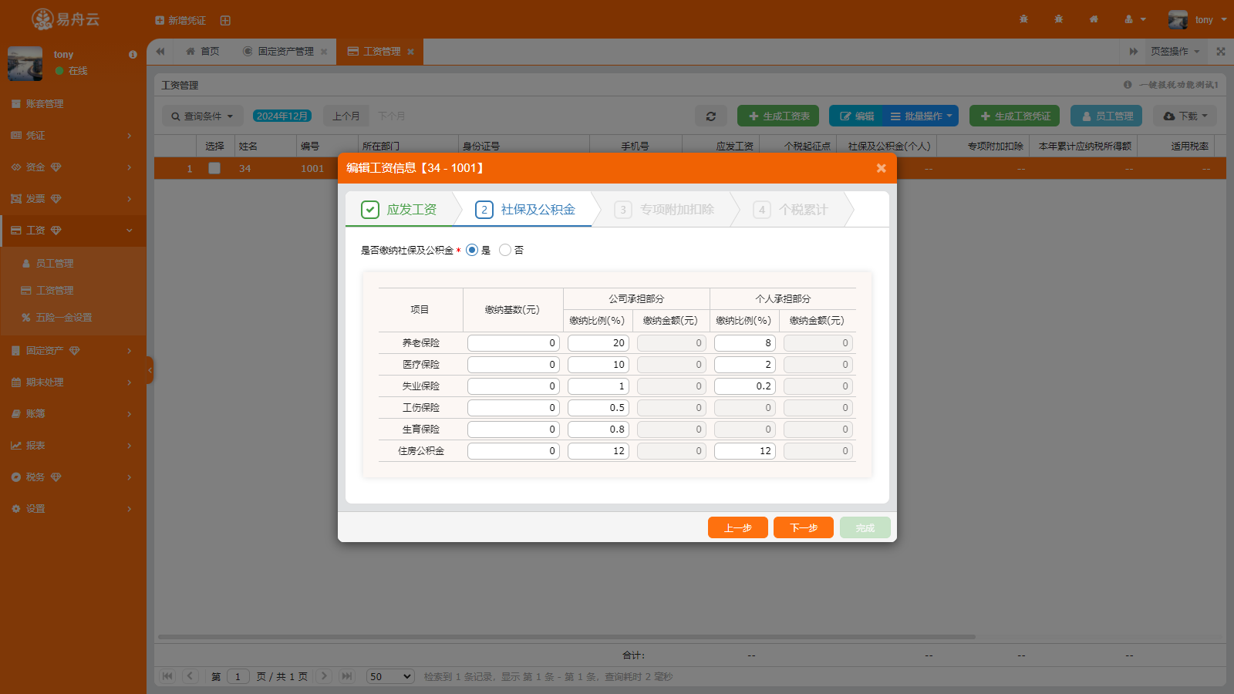Click 养老保险 缴纳基数 input field
The image size is (1234, 694).
(x=513, y=343)
